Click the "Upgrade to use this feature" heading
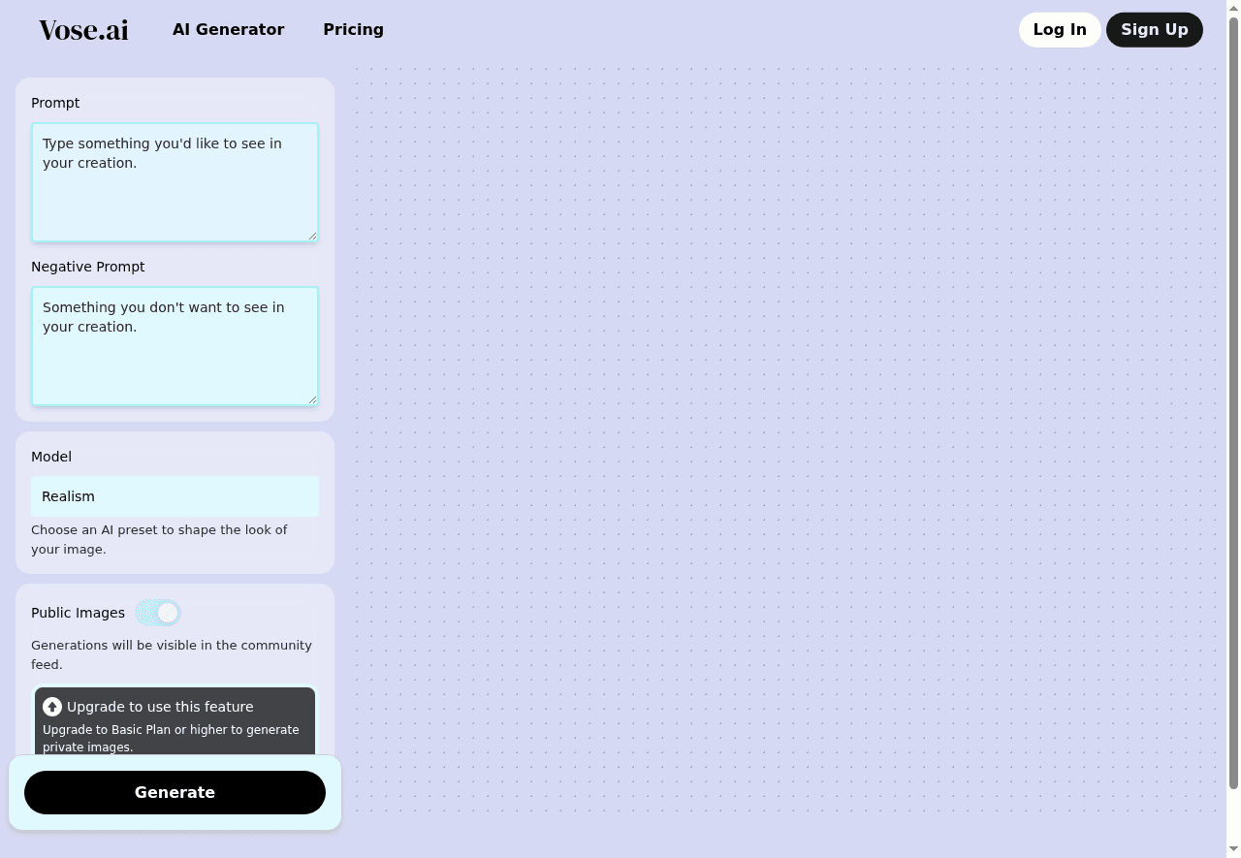This screenshot has height=858, width=1241. point(160,707)
